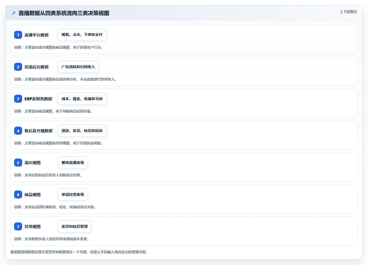Click the note 不应直接替代财务收入
368x265 pixels.
(x=98, y=79)
